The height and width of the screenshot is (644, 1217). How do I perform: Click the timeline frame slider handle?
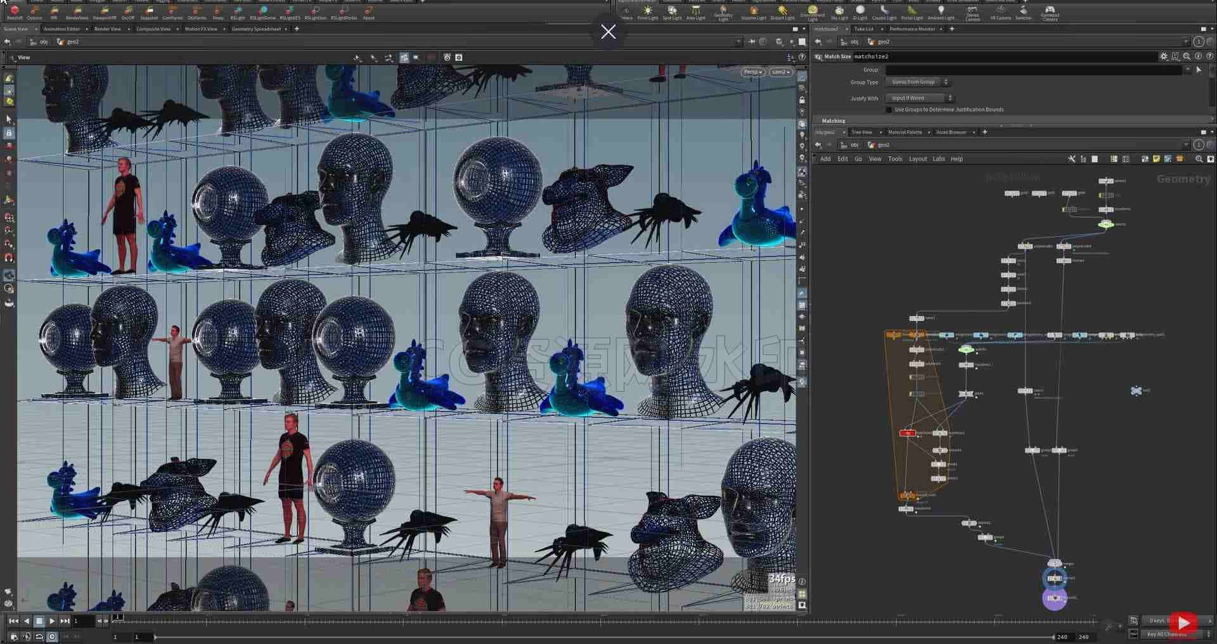[118, 617]
